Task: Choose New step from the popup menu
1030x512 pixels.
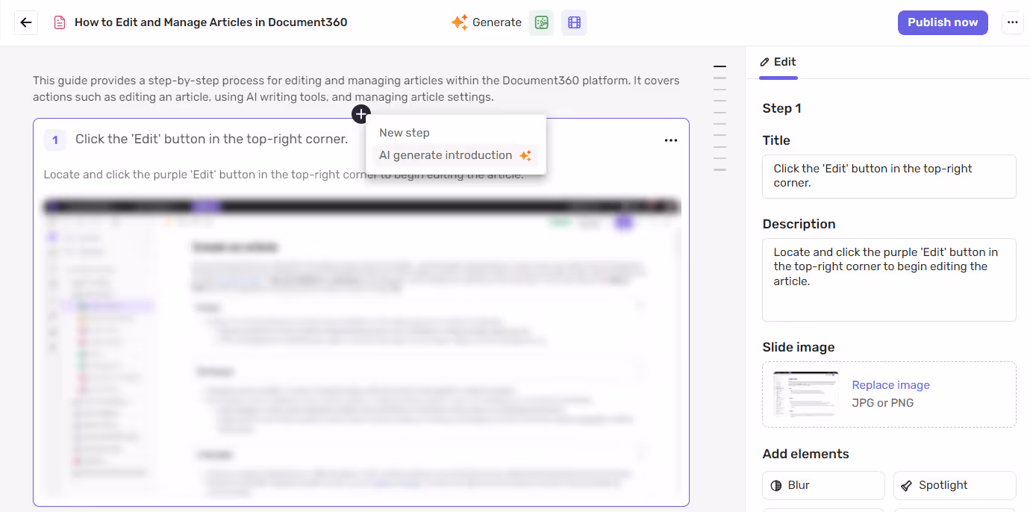Action: click(x=405, y=133)
